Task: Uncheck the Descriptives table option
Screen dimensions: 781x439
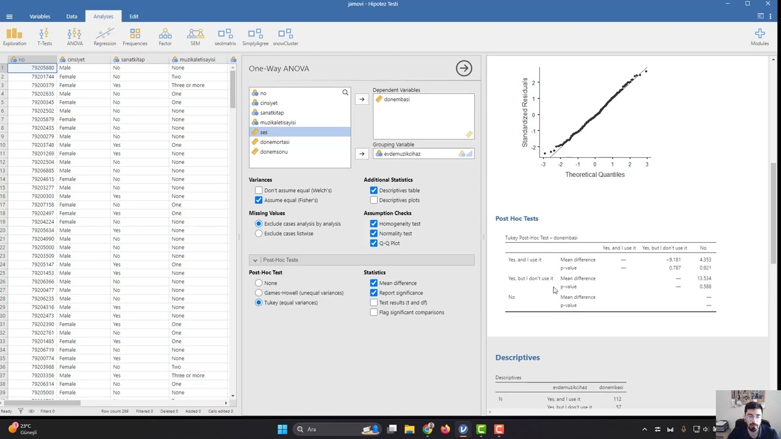Action: click(x=373, y=190)
